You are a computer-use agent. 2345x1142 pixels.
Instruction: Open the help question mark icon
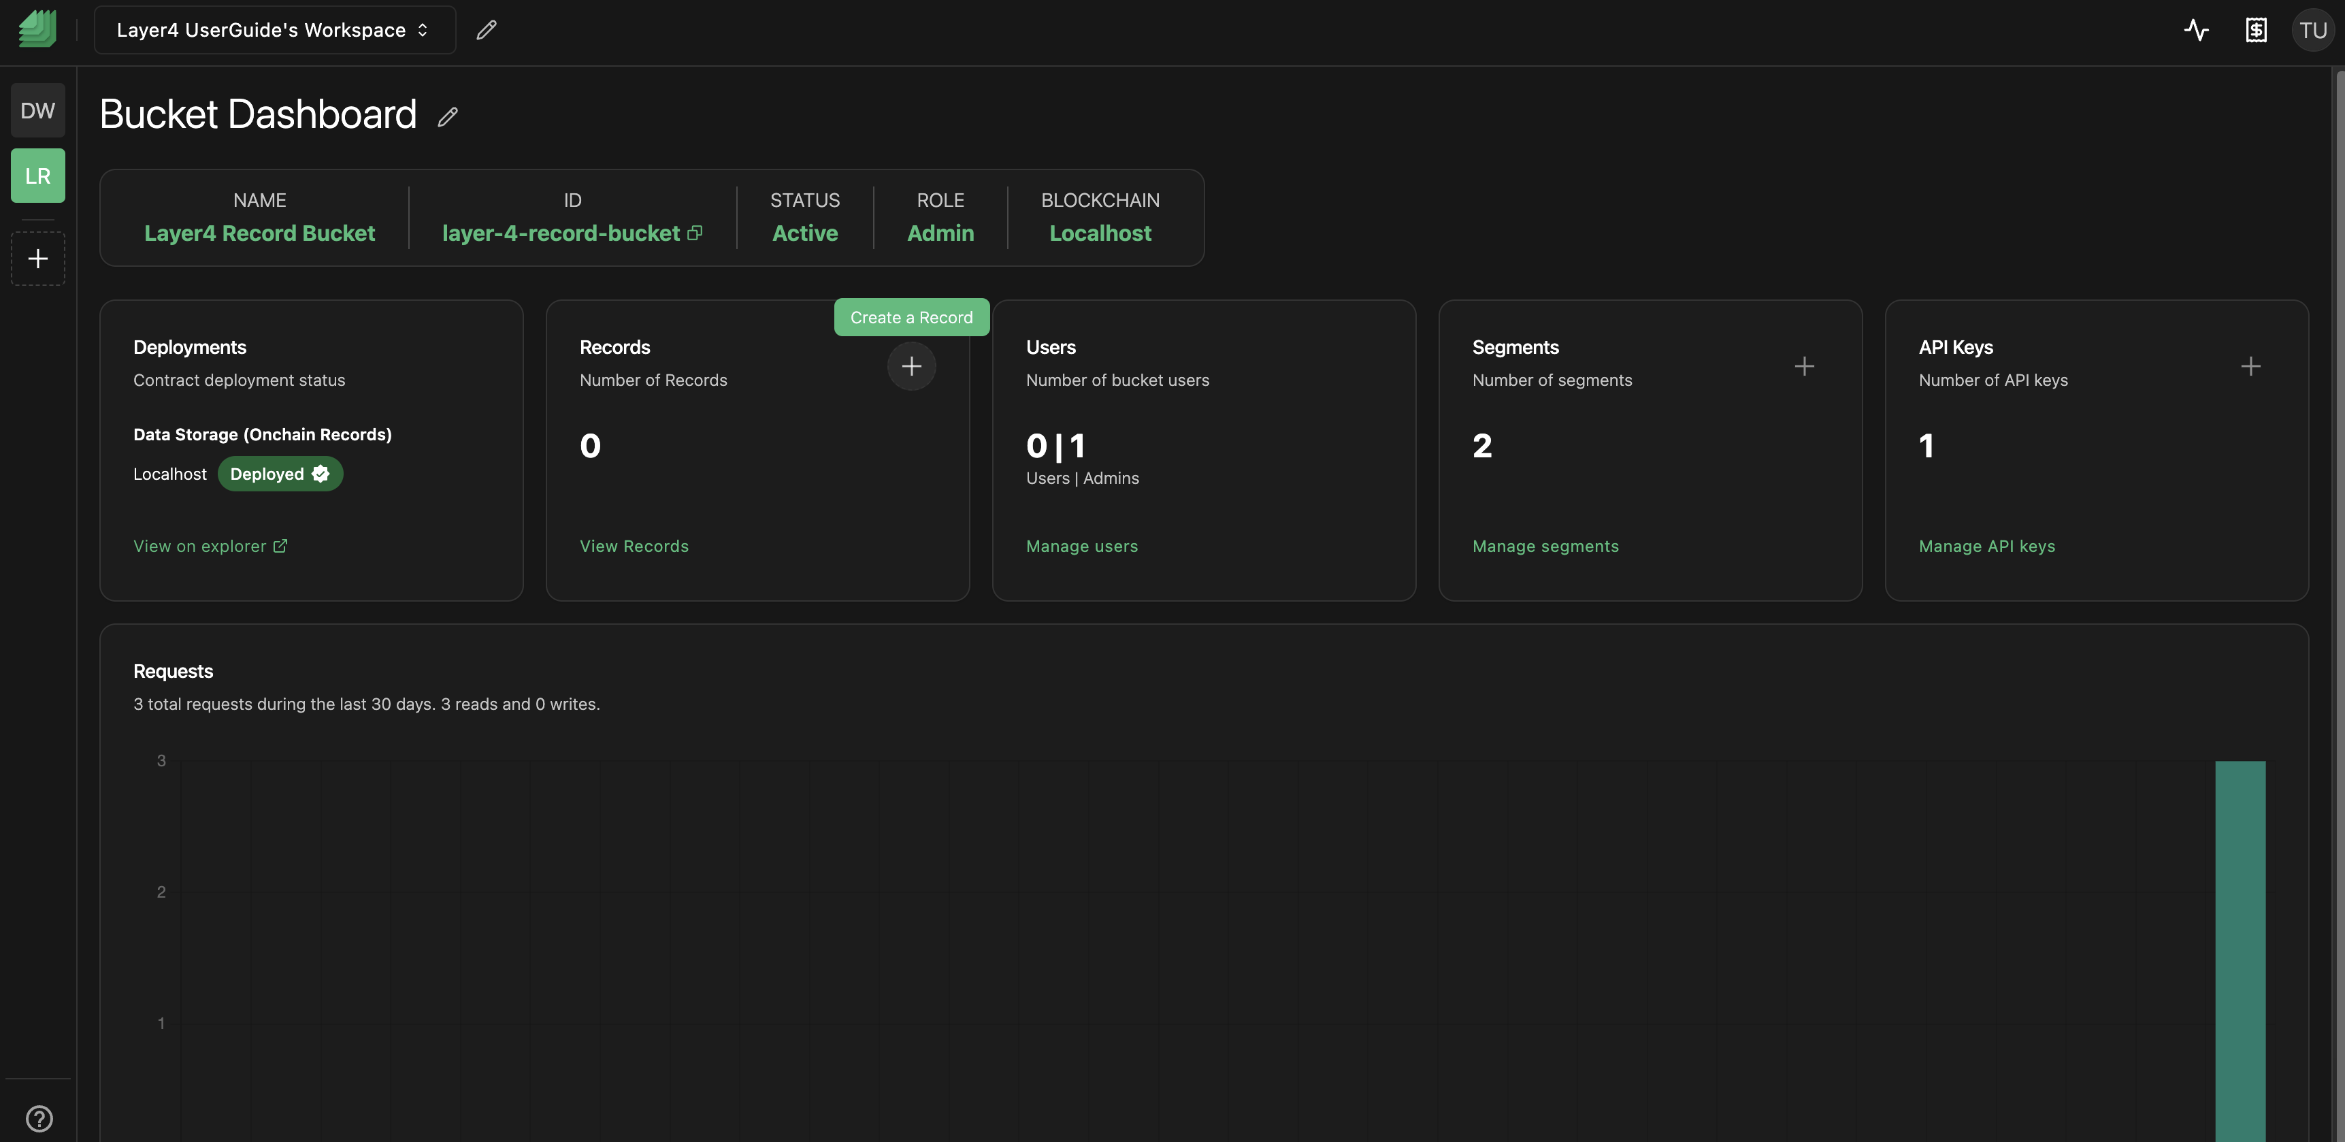point(39,1117)
